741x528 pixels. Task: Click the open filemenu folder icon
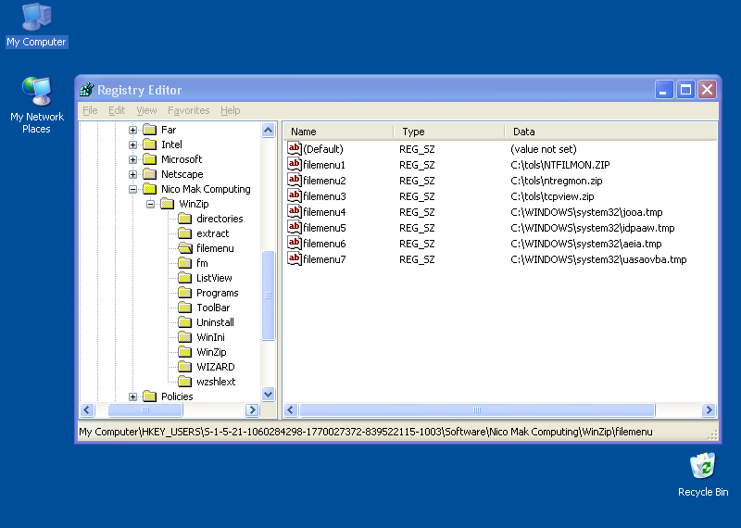click(x=185, y=248)
